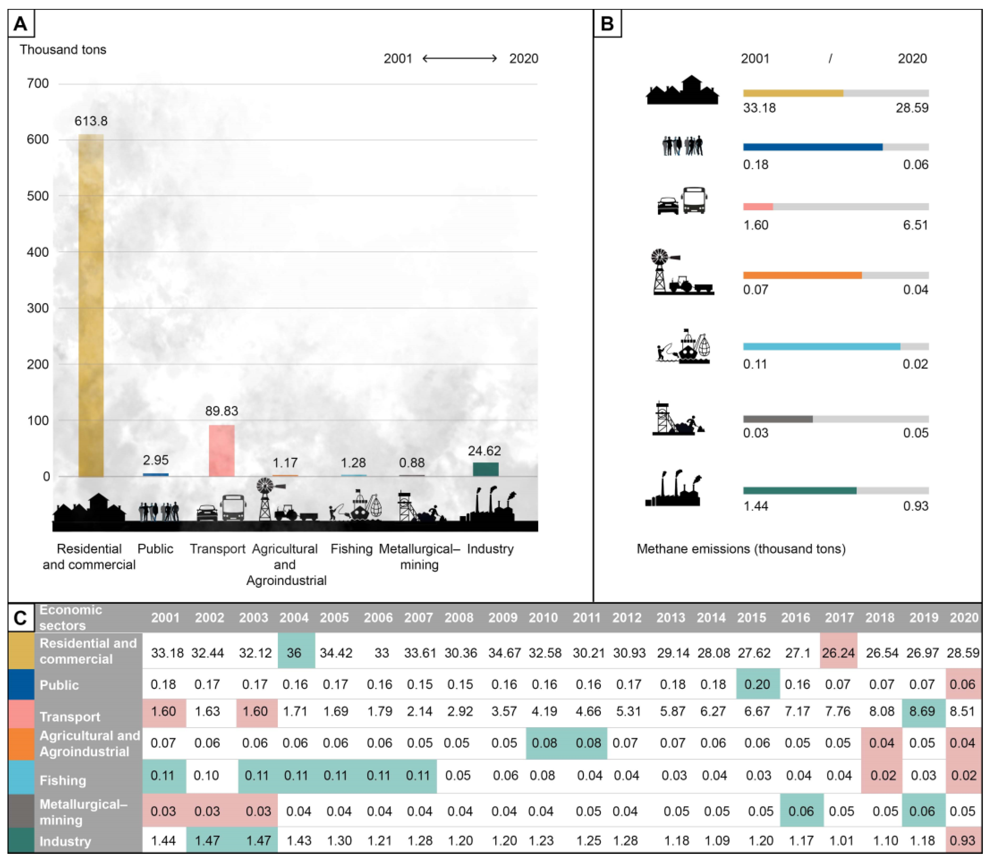Click the bus silhouette under the Transport bar
This screenshot has width=990, height=861.
pos(233,508)
